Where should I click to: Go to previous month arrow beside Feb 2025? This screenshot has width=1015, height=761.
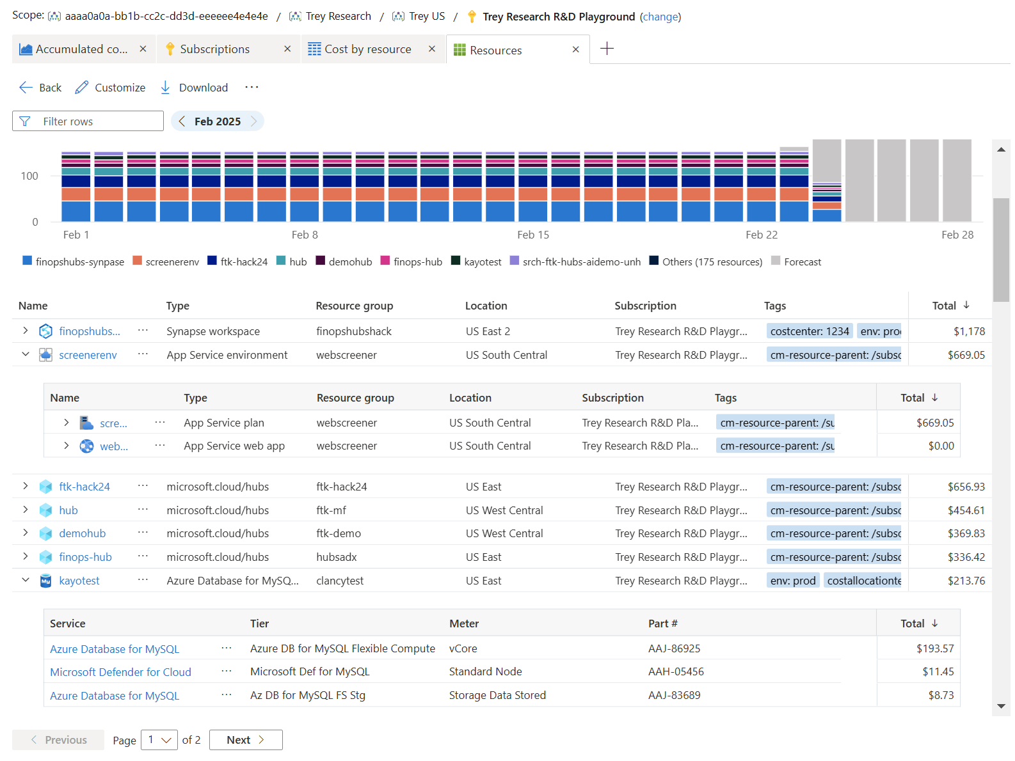[182, 122]
